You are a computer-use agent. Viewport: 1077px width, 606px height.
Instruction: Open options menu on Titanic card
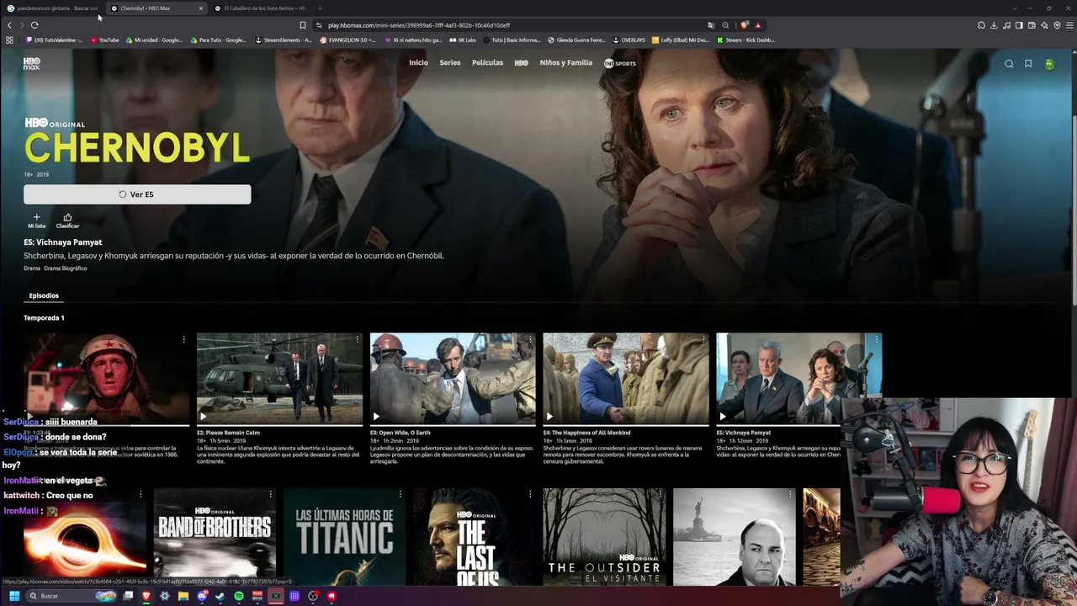coord(400,494)
